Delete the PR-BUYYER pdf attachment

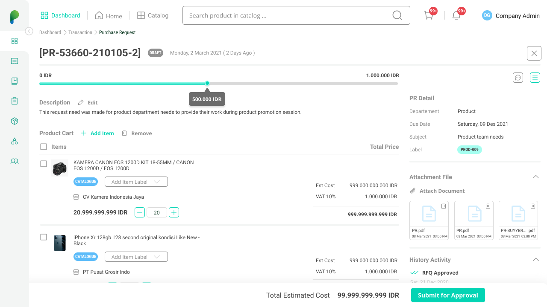(x=533, y=206)
